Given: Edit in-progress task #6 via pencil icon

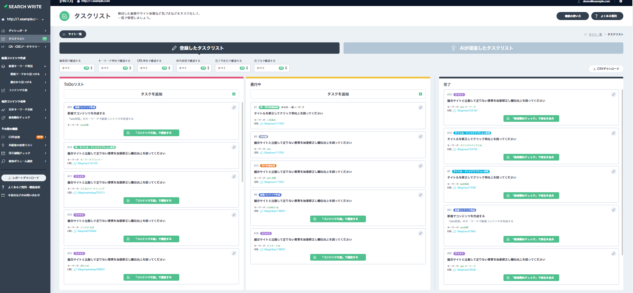Looking at the screenshot, I should (421, 136).
